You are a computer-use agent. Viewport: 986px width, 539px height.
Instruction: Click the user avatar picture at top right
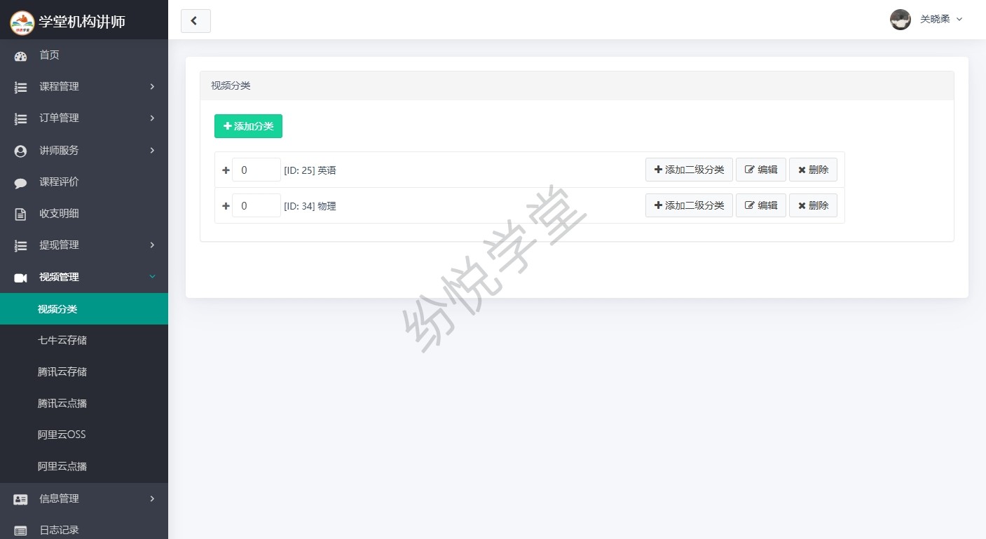click(x=900, y=20)
